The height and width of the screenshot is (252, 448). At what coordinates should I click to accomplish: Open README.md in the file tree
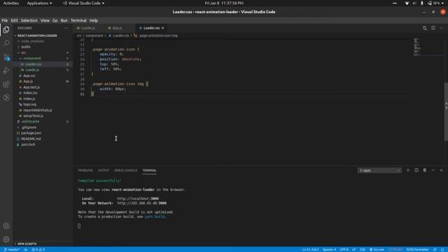[x=31, y=139]
